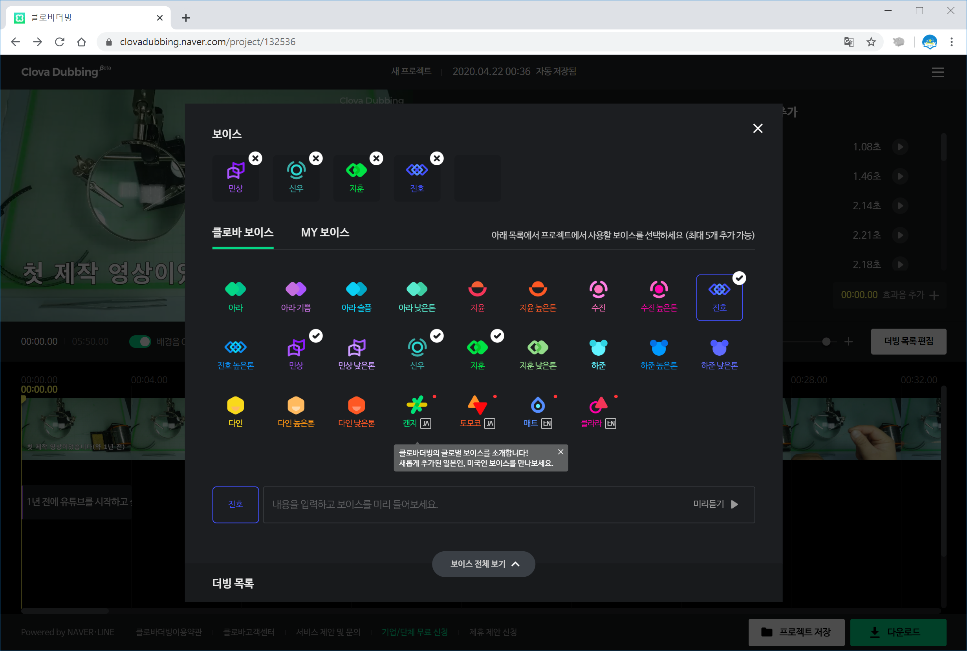Dismiss the global voice tooltip
The height and width of the screenshot is (651, 967).
click(x=560, y=452)
